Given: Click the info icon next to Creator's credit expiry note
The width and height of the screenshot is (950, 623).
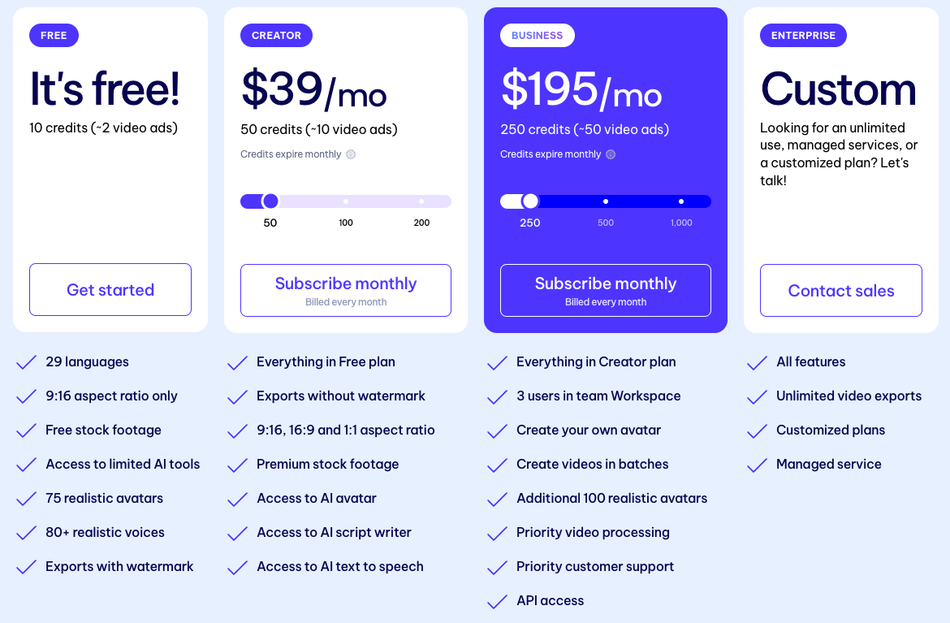Looking at the screenshot, I should coord(350,154).
